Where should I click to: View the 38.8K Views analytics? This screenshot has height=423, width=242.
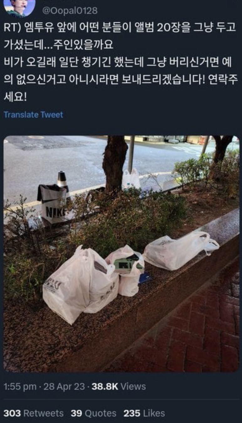click(119, 387)
